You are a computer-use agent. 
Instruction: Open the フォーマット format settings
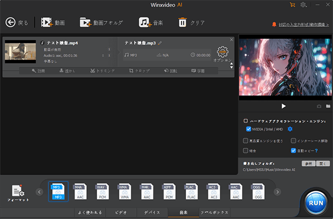pyautogui.click(x=18, y=193)
